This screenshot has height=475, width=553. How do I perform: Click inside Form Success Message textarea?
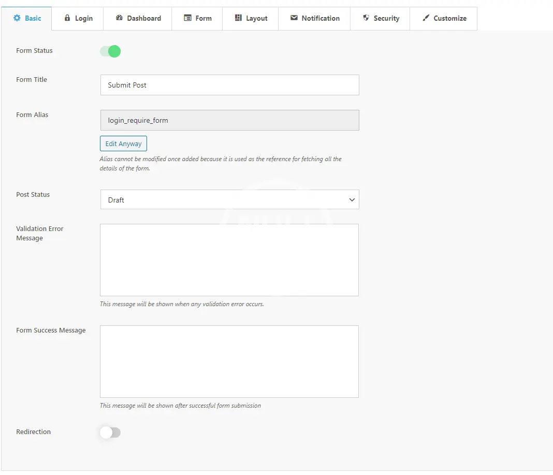click(x=229, y=362)
